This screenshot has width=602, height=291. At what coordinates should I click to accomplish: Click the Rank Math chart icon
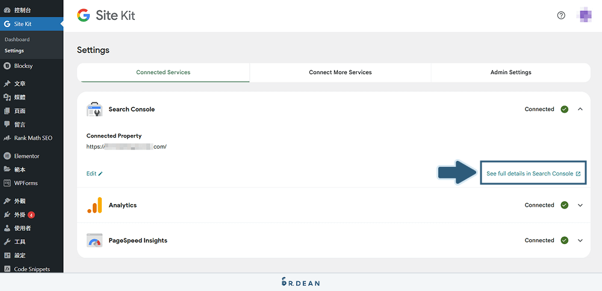pyautogui.click(x=7, y=138)
